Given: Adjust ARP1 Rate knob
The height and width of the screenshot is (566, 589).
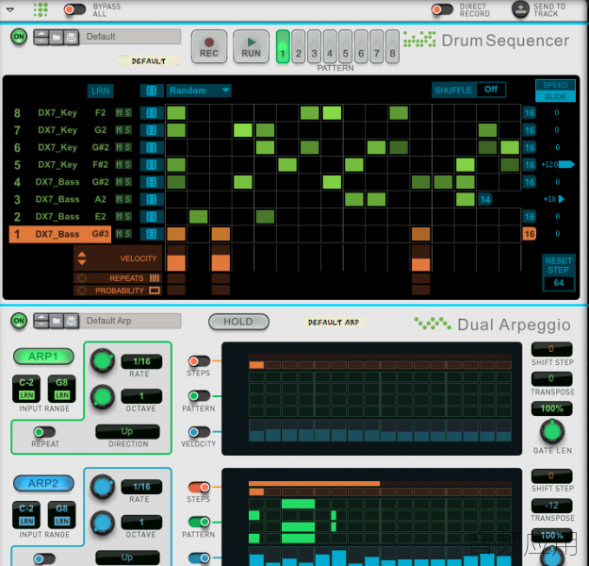Looking at the screenshot, I should tap(102, 361).
